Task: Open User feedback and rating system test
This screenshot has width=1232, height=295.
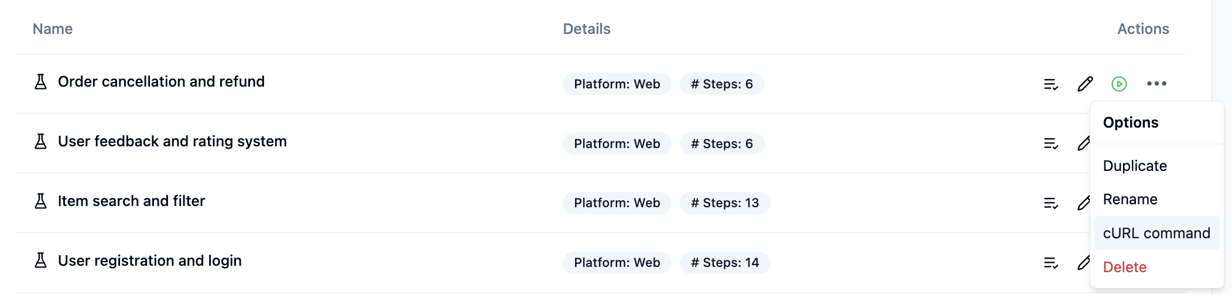Action: tap(172, 142)
